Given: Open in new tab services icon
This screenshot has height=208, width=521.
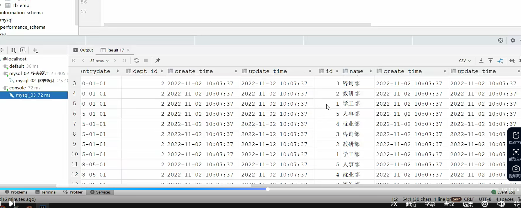Looking at the screenshot, I should point(23,50).
